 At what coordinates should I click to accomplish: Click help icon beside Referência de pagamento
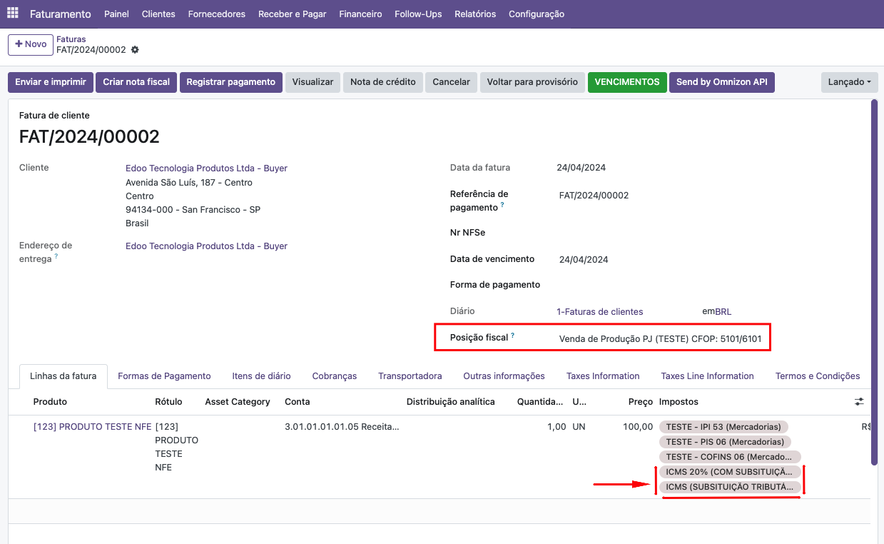(x=502, y=205)
